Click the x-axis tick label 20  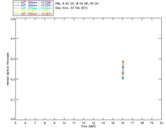tap(161, 123)
